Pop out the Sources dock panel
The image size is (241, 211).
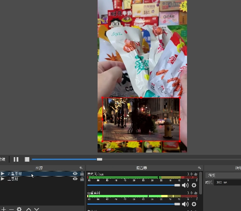(x=81, y=168)
